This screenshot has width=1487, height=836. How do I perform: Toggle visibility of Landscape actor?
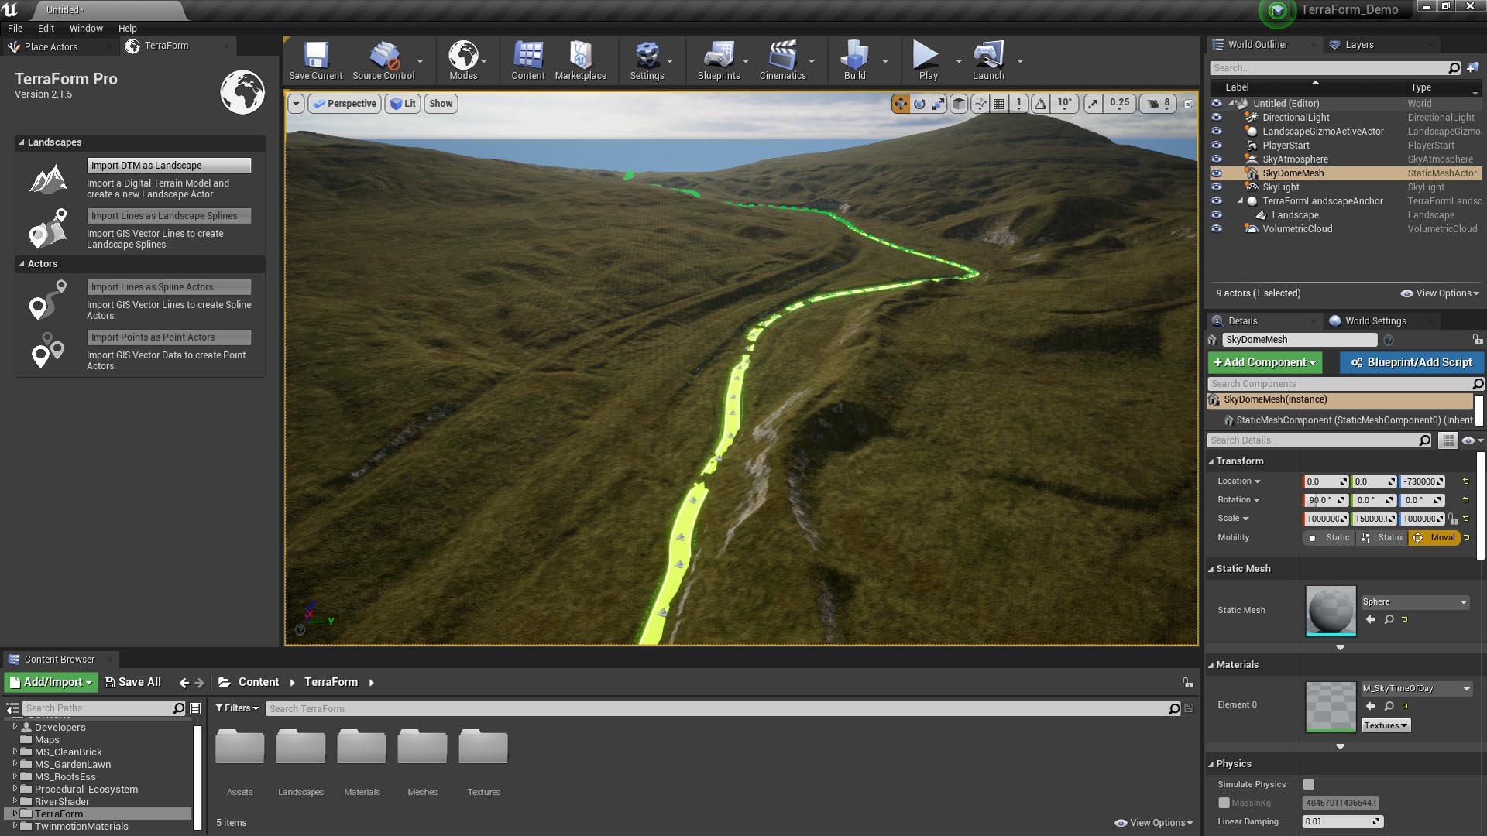coord(1216,215)
